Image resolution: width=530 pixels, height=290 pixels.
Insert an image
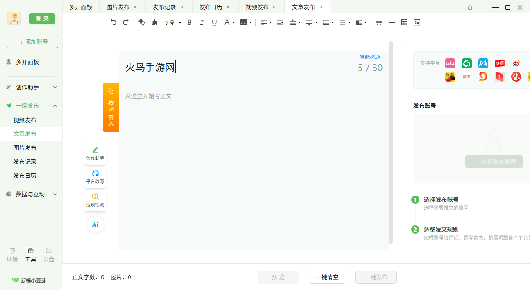(417, 23)
